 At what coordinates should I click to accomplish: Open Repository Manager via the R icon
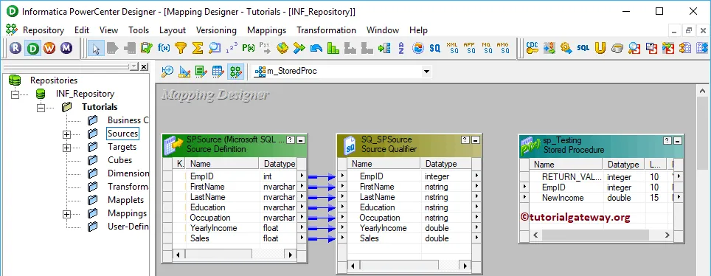point(15,48)
